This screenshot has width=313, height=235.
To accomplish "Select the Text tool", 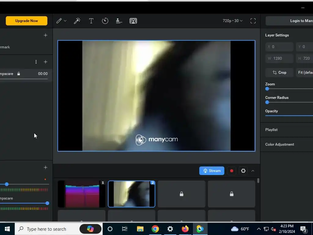I will [x=91, y=21].
